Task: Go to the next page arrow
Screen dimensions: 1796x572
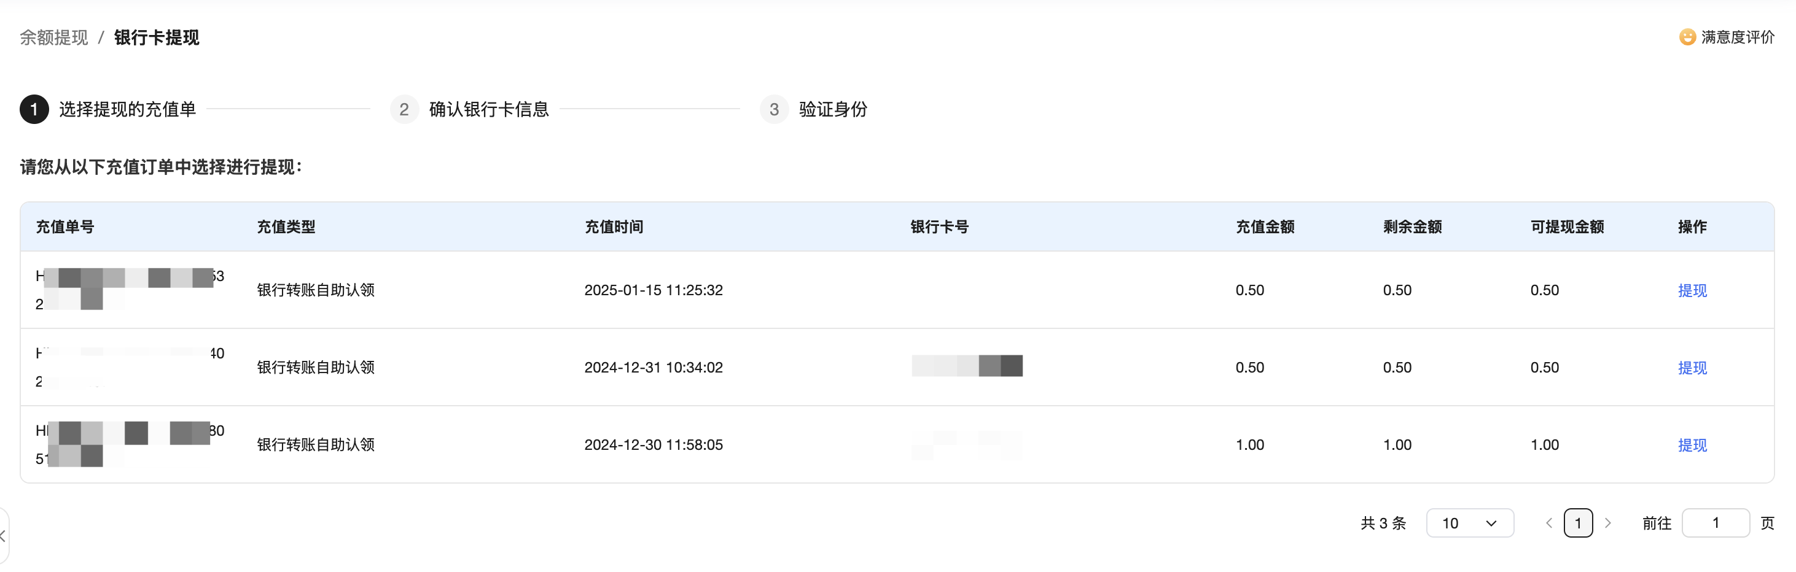Action: tap(1608, 524)
